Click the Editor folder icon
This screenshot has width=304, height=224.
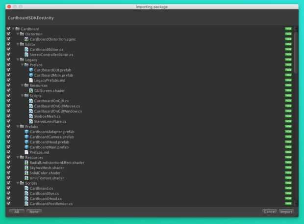[x=22, y=44]
